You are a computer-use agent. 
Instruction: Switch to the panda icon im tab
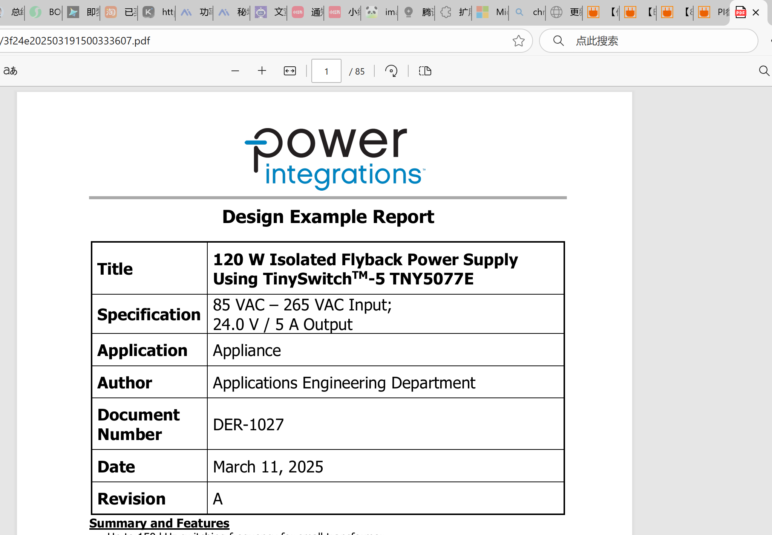381,12
